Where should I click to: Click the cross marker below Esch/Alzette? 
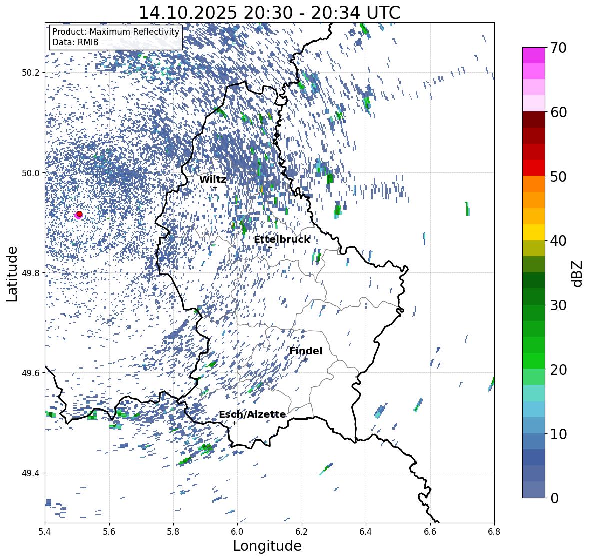click(x=234, y=423)
